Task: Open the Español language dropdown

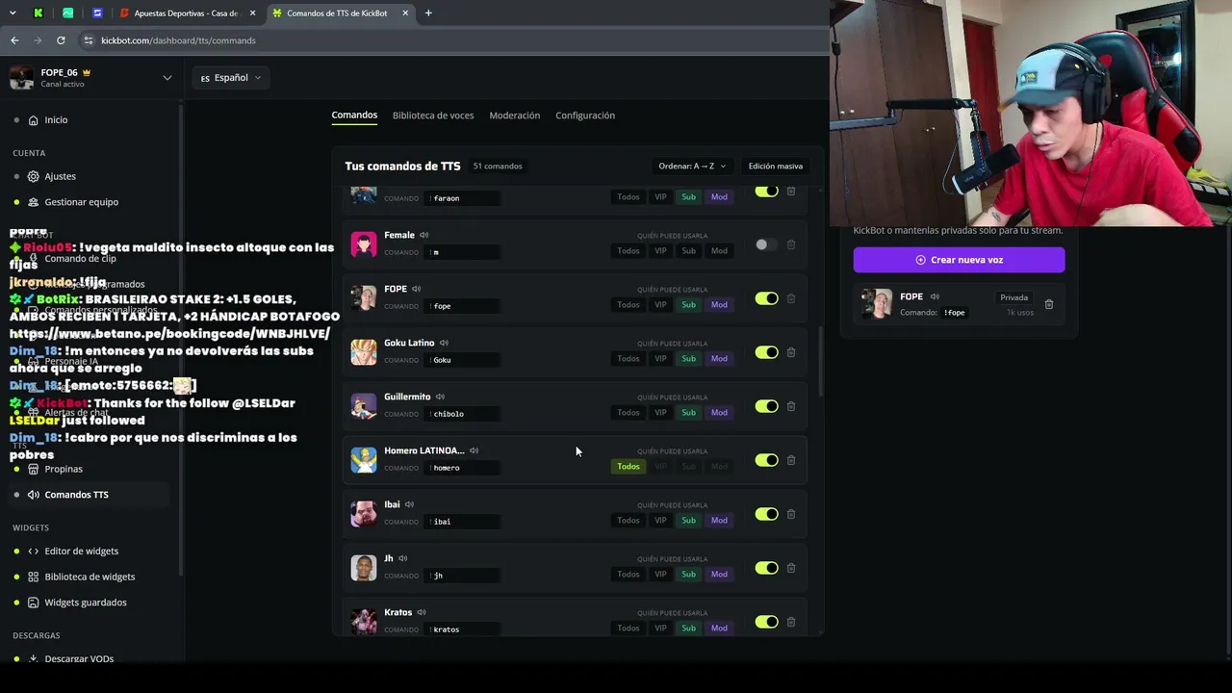Action: (231, 78)
